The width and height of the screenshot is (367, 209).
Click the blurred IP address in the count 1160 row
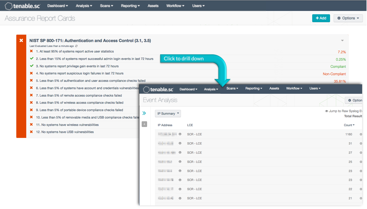pyautogui.click(x=167, y=134)
